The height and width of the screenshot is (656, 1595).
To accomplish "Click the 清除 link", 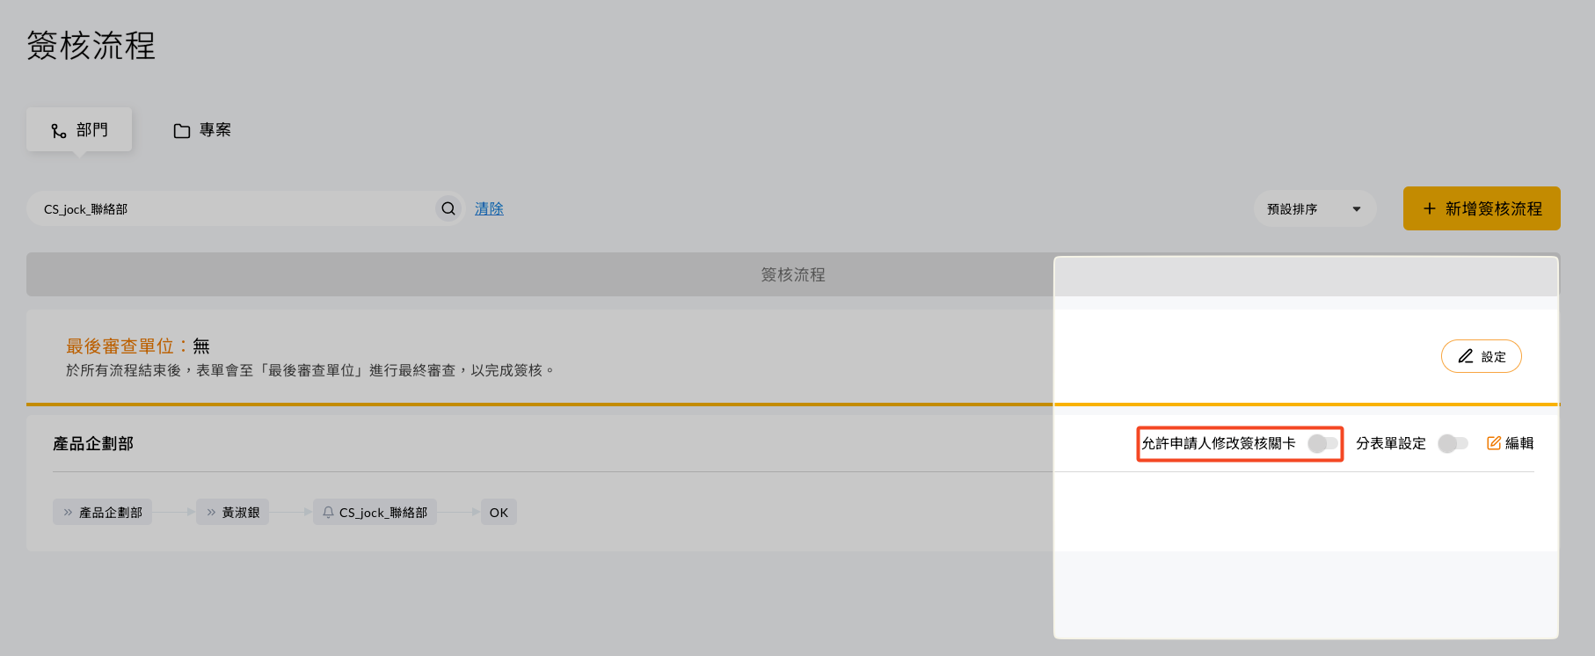I will (x=489, y=208).
